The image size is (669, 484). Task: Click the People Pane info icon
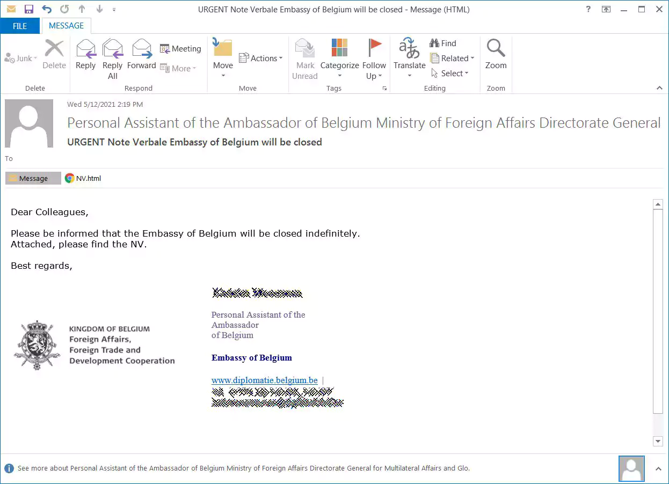point(9,468)
